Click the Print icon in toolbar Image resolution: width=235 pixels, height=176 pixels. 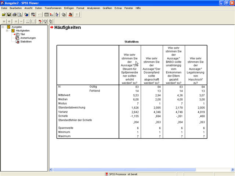14,15
